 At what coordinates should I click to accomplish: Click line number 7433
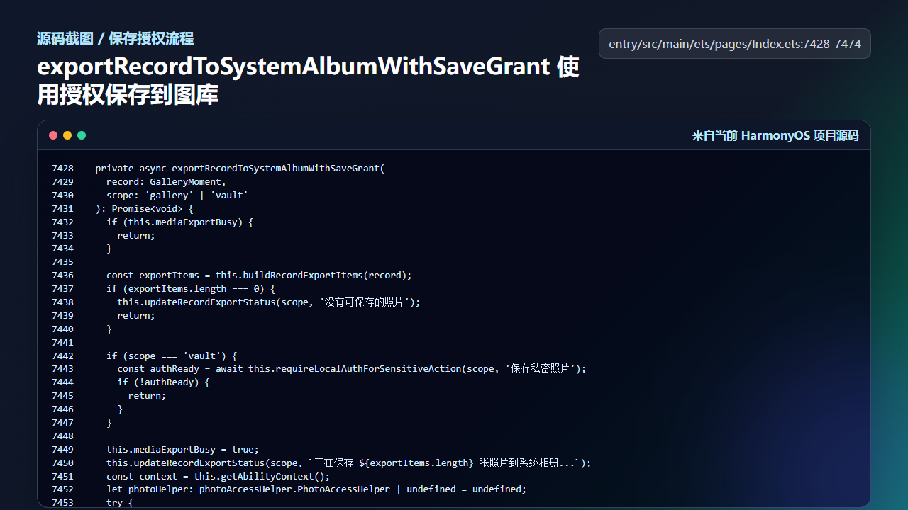tap(62, 236)
